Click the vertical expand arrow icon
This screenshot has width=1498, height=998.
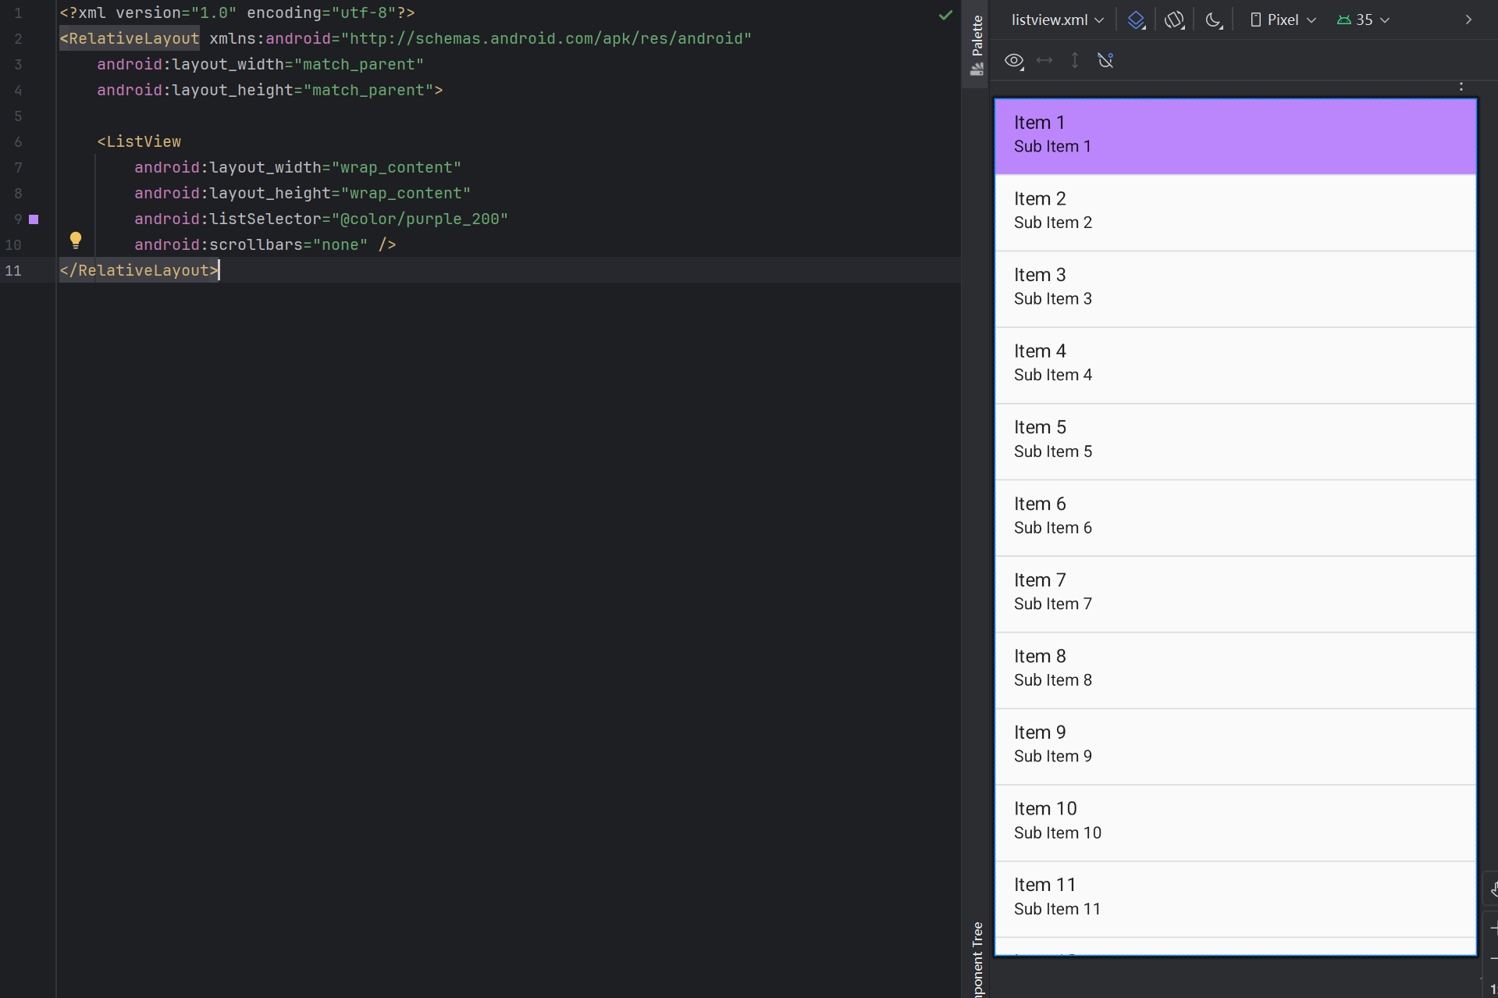pos(1075,60)
